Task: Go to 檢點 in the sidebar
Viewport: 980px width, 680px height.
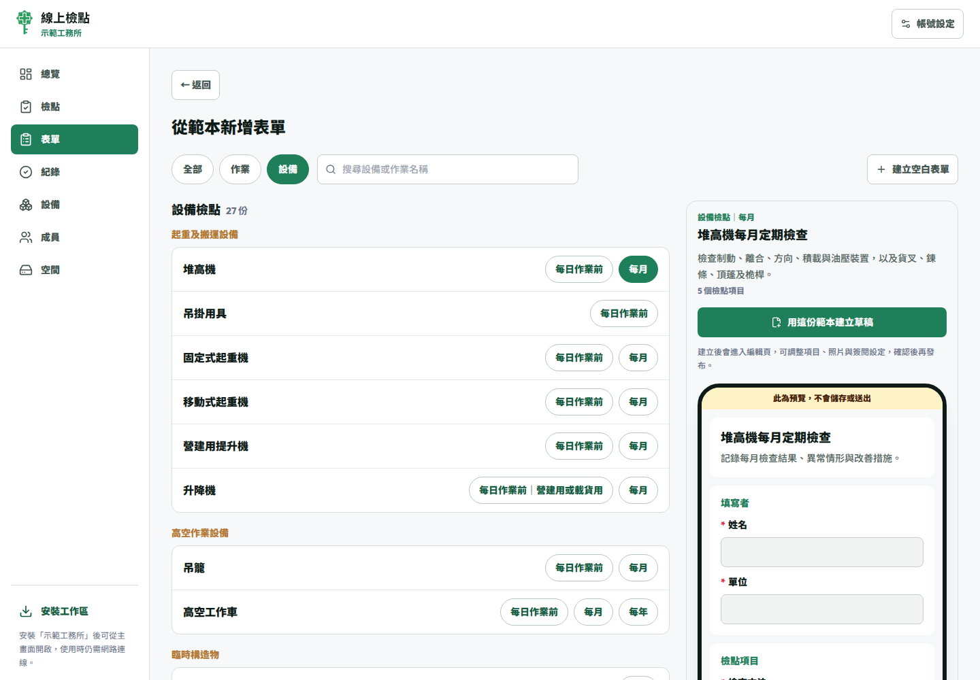Action: tap(74, 107)
